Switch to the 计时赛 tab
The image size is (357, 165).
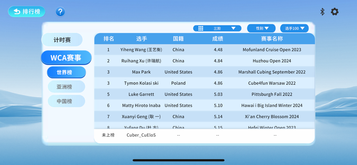pyautogui.click(x=62, y=40)
